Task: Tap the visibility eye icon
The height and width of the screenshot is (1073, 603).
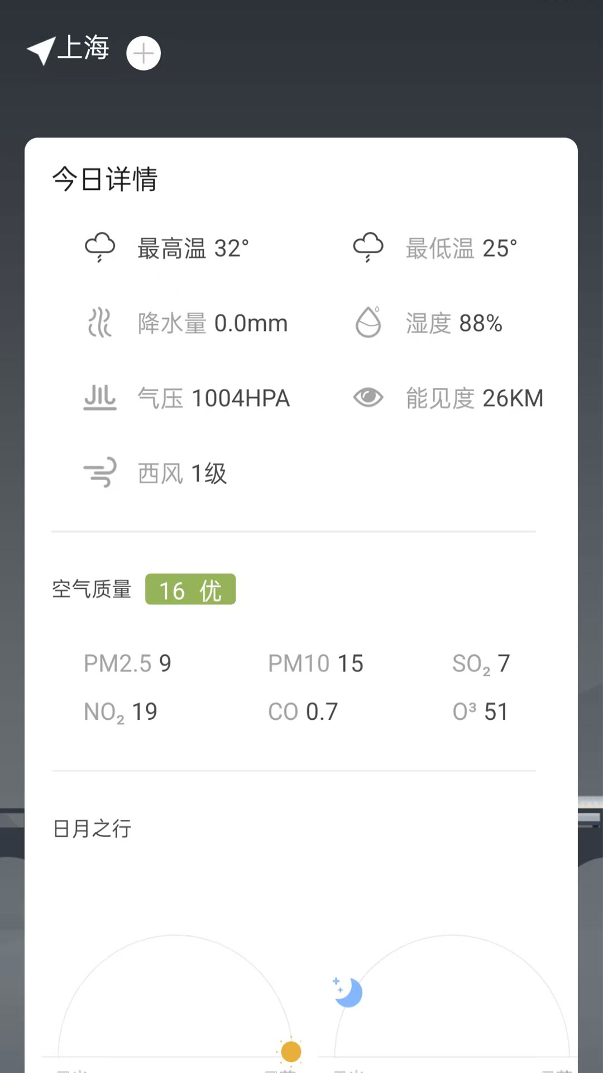Action: [x=368, y=397]
